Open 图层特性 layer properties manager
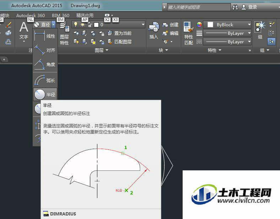 point(64,33)
